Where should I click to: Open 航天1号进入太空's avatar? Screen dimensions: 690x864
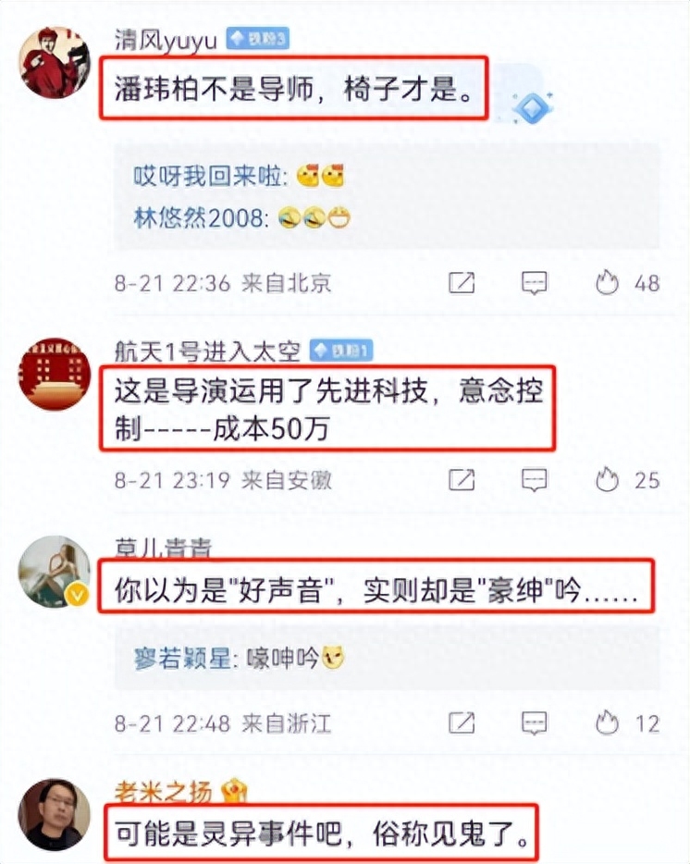coord(54,374)
